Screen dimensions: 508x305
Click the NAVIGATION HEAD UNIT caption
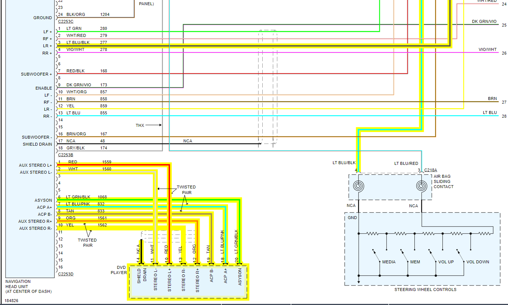point(28,286)
